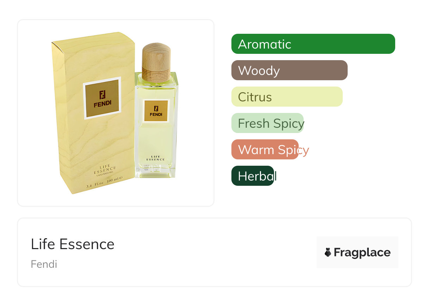
Task: Click the Fragplace brand name text
Action: pos(362,253)
